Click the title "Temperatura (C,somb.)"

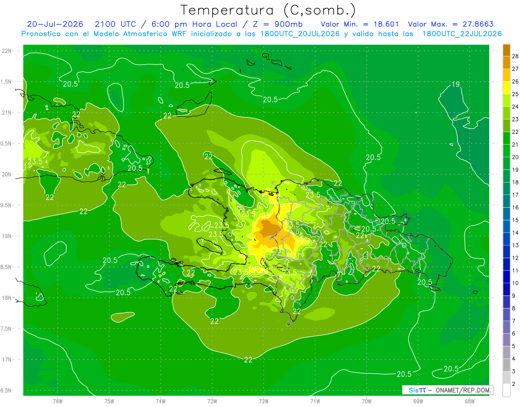tap(268, 10)
